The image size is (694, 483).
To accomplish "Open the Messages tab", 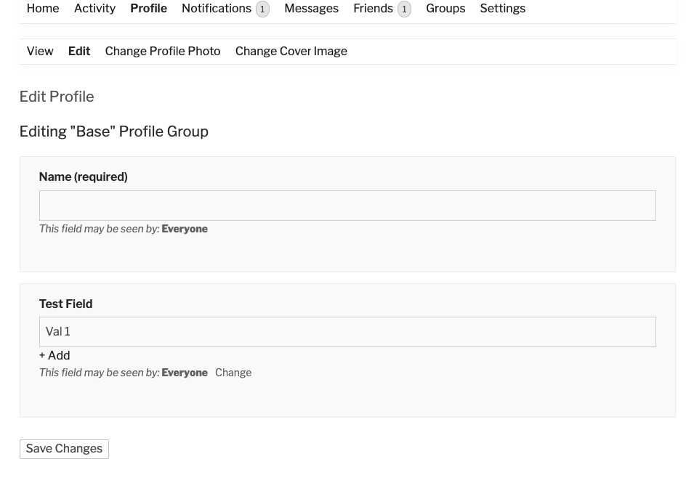I will coord(311,9).
